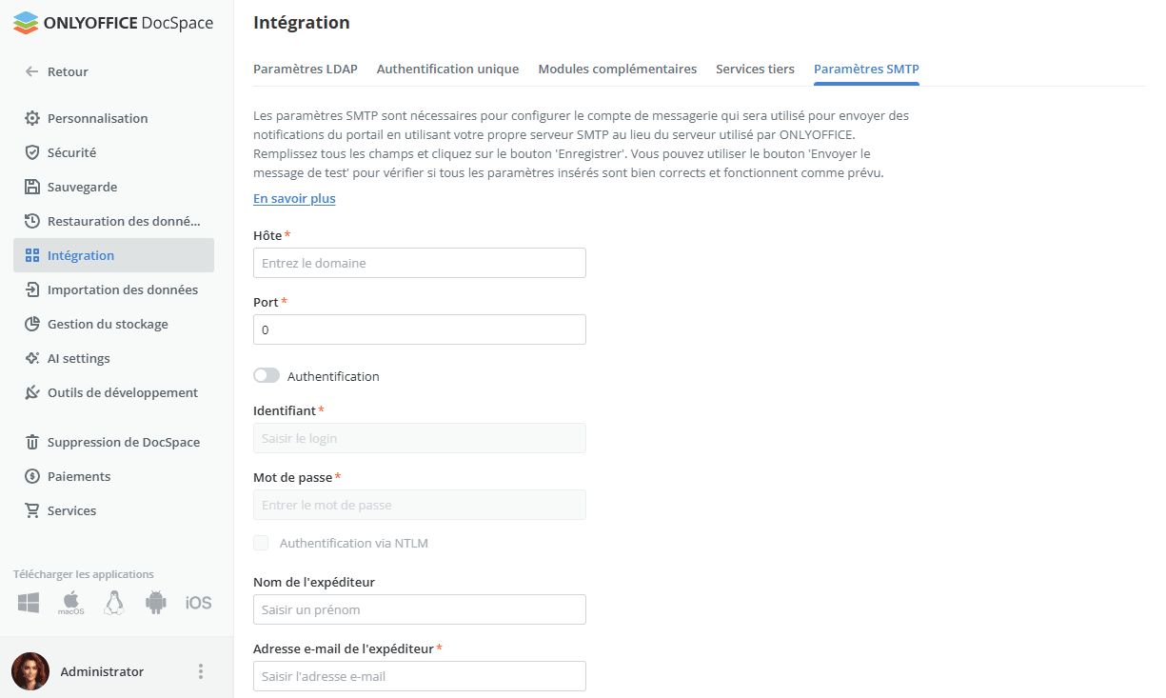Switch to Modules complémentaires tab
Image resolution: width=1166 pixels, height=698 pixels.
tap(617, 69)
